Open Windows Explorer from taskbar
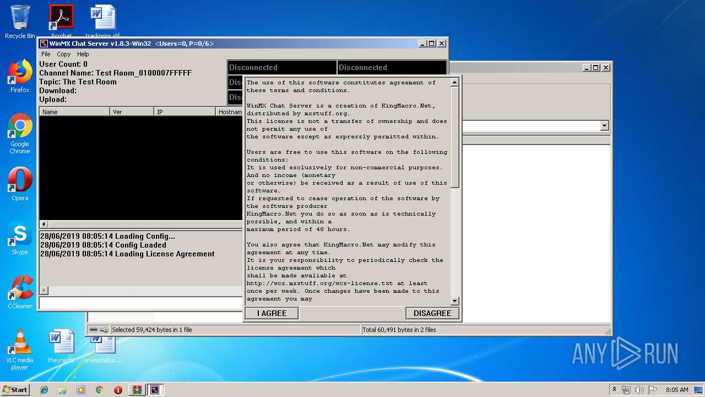The image size is (705, 397). (x=62, y=390)
